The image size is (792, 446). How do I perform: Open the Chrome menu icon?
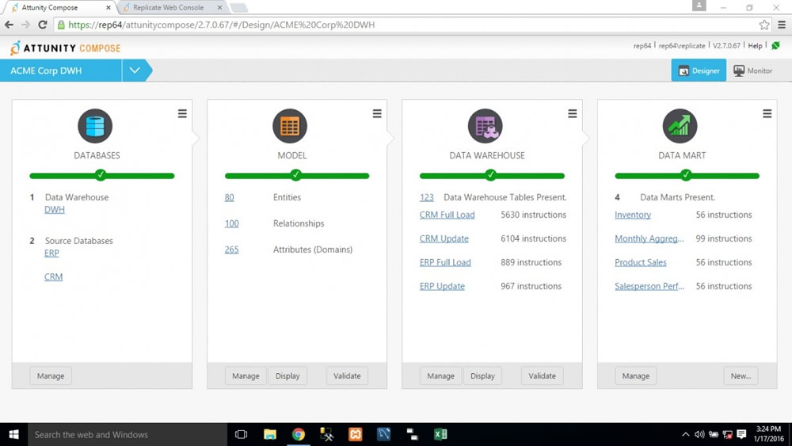pos(782,25)
